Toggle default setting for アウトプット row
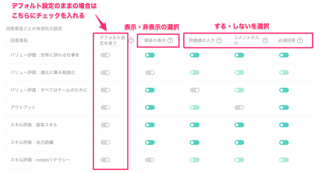The width and height of the screenshot is (322, 172). (x=105, y=107)
